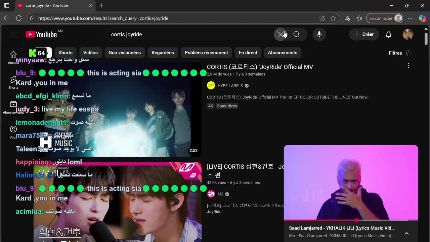
Task: Open Abonnements in the sidebar
Action: 13,108
